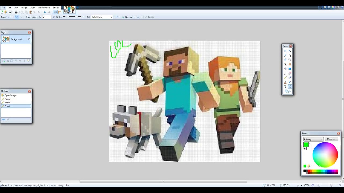The width and height of the screenshot is (344, 193).
Task: Increase brush width with plus button
Action: 53,17
